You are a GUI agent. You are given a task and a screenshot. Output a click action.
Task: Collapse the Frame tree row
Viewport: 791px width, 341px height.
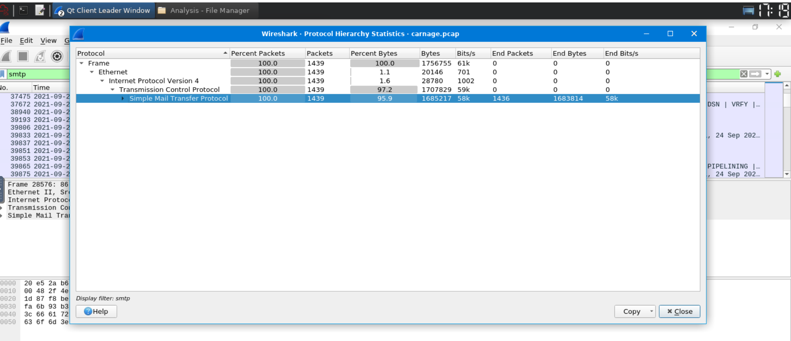coord(82,63)
